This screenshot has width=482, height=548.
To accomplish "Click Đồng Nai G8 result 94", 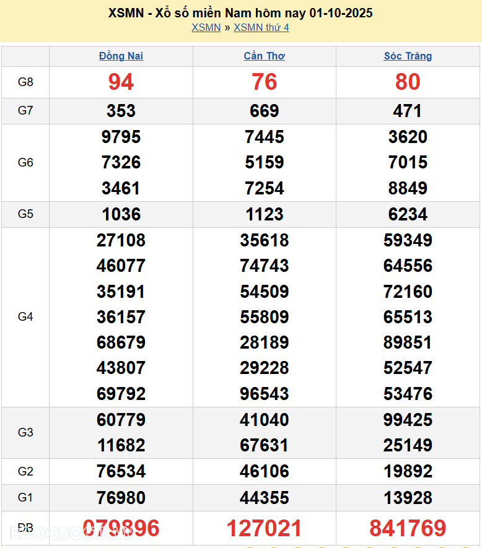I will (121, 82).
